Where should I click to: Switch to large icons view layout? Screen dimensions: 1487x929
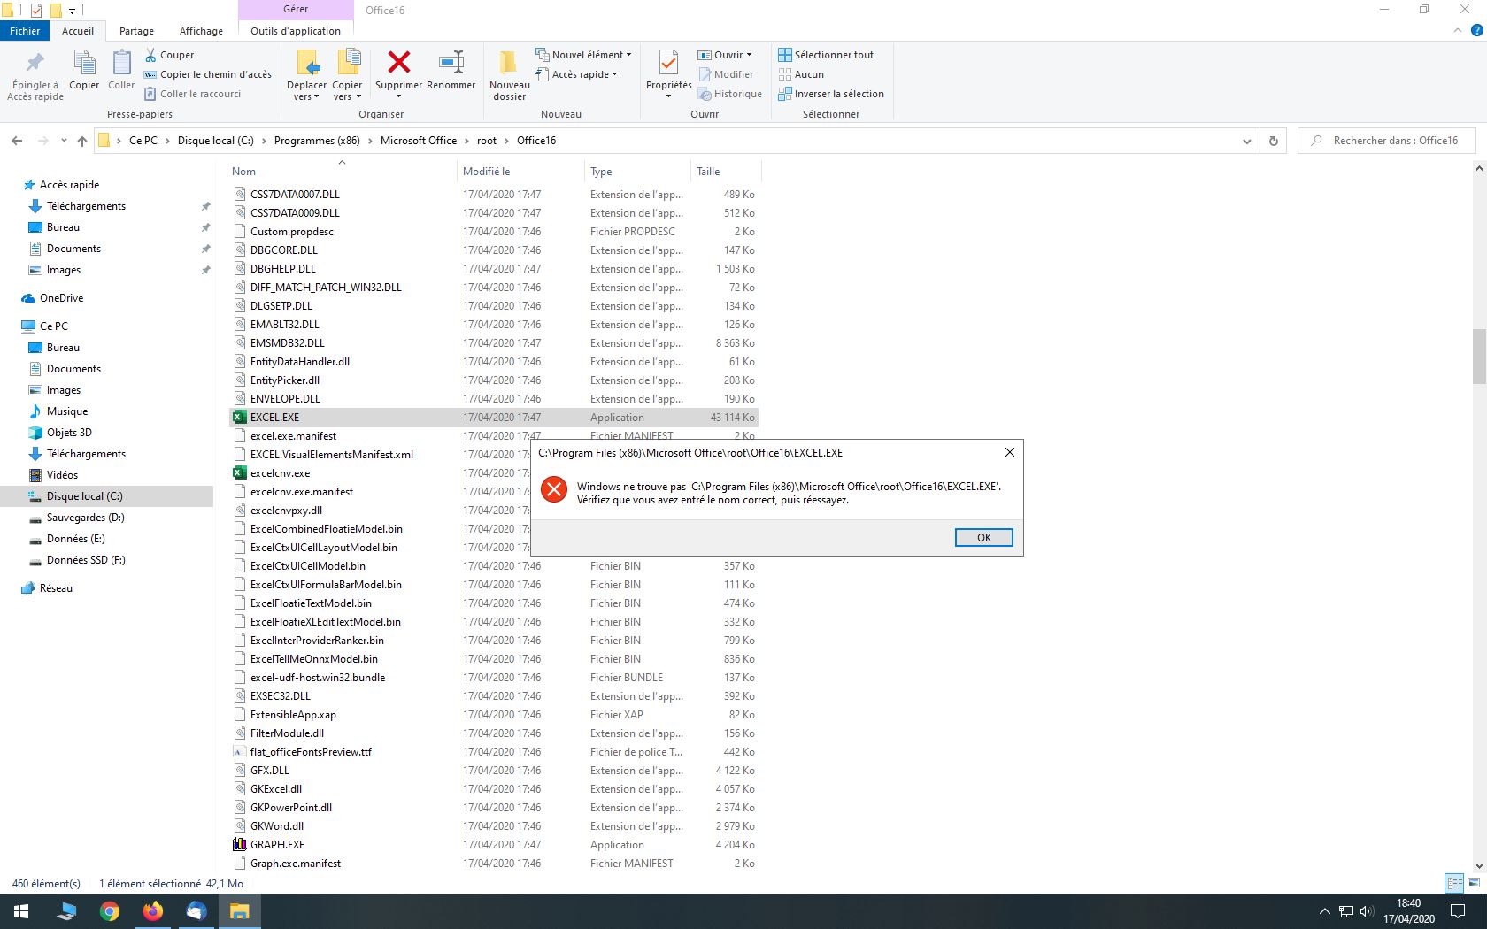click(1474, 883)
